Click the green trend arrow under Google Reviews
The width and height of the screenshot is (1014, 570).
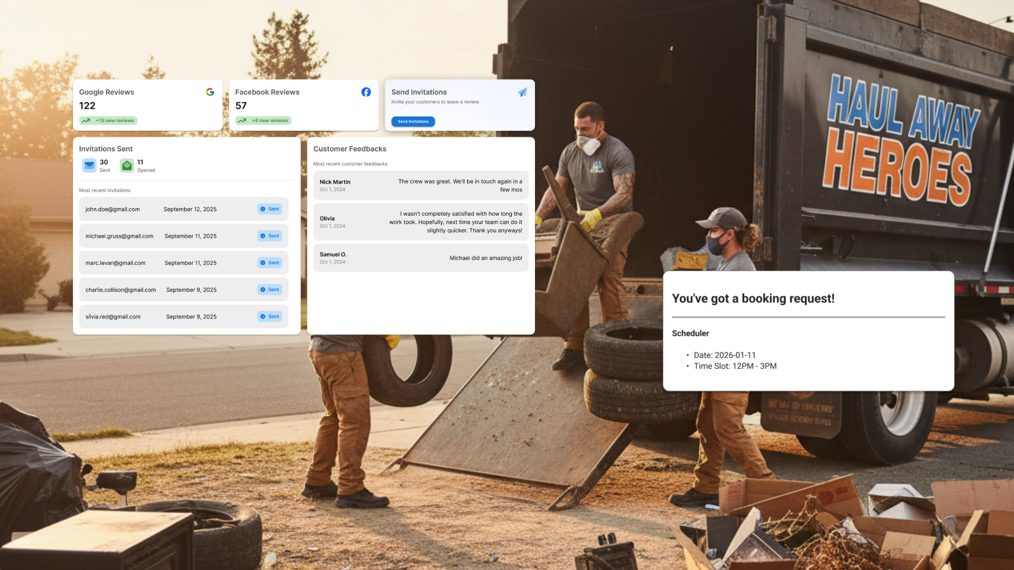click(x=86, y=121)
